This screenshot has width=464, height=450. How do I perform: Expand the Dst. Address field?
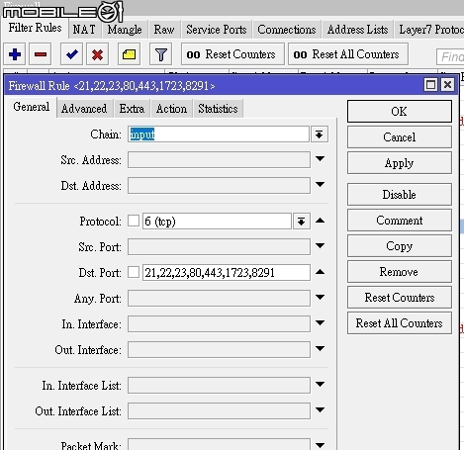(320, 184)
